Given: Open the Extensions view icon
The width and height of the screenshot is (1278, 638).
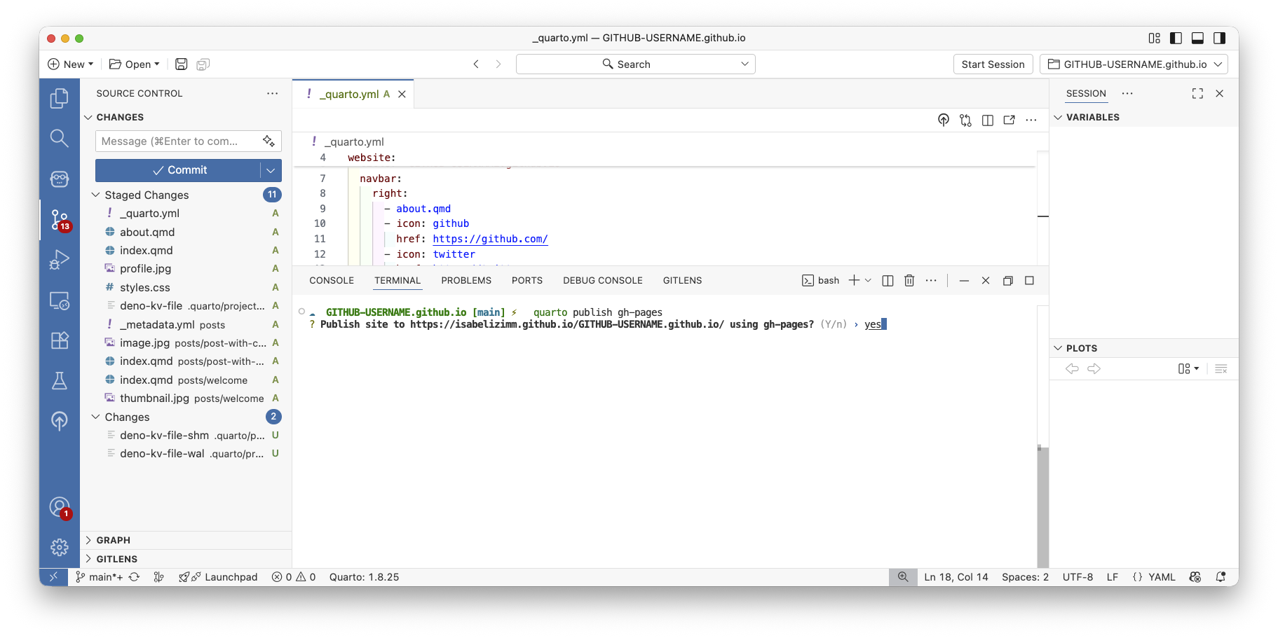Looking at the screenshot, I should (x=60, y=340).
